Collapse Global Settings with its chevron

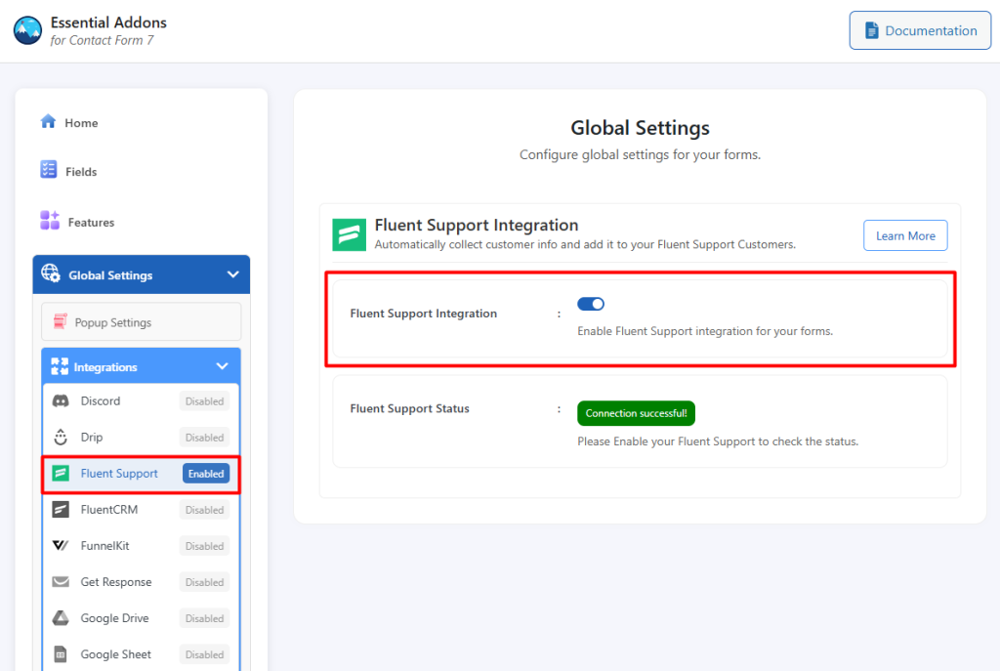(233, 274)
